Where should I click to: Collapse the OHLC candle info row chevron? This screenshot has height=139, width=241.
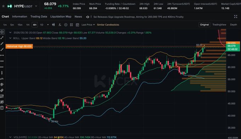tap(10, 33)
